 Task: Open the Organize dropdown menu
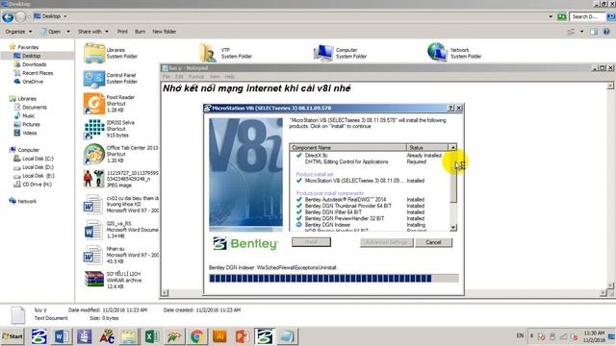tap(18, 32)
